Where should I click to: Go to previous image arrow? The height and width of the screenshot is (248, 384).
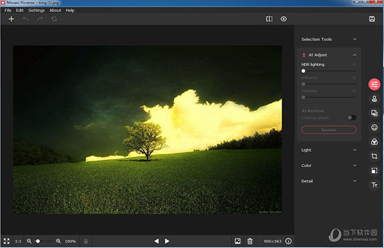coord(157,241)
